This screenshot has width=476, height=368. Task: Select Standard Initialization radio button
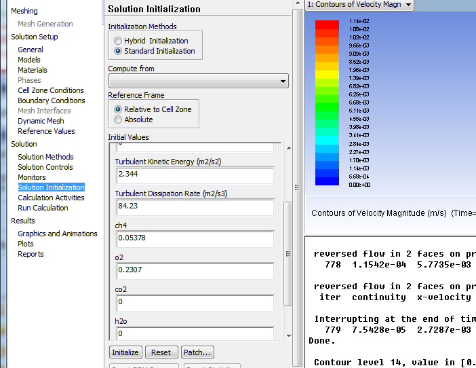(x=119, y=51)
